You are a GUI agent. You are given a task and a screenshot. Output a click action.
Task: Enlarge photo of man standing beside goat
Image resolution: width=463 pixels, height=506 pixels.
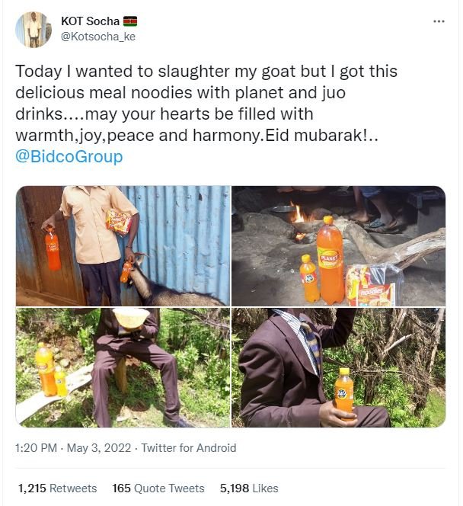coord(122,245)
